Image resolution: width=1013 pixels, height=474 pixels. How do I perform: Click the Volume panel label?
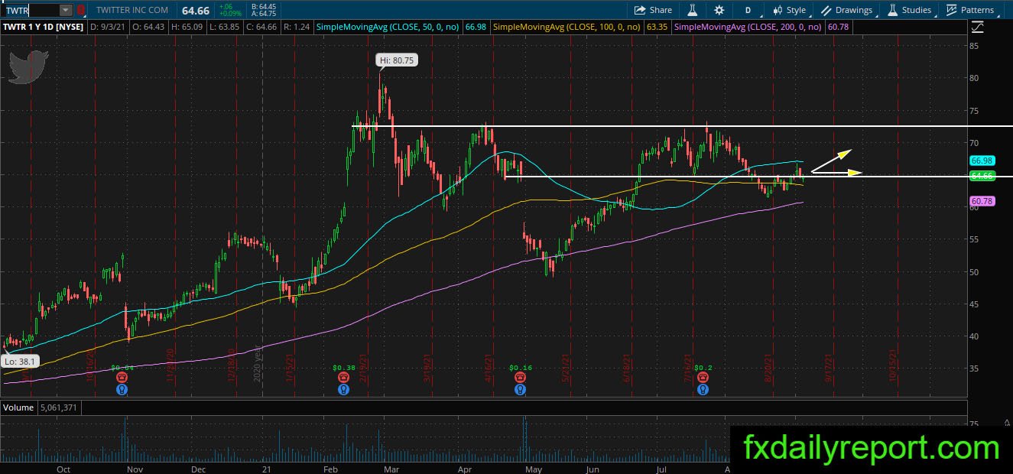[17, 408]
